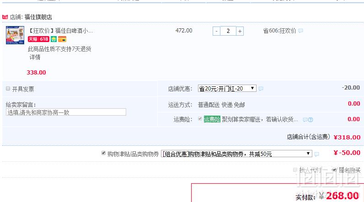Screen dimensions: 364x202
Task: Select the 普通配送 快递 免邮 shipping text
Action: (x=221, y=105)
